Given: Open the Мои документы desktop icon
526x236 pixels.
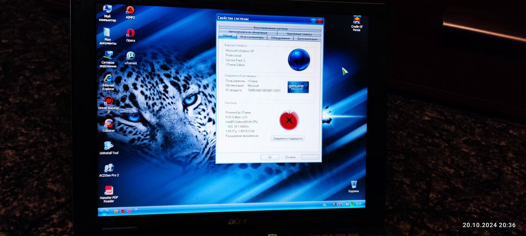Looking at the screenshot, I should tap(108, 36).
